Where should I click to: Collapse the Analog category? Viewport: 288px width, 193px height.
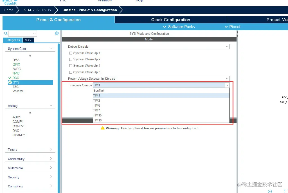click(x=51, y=106)
